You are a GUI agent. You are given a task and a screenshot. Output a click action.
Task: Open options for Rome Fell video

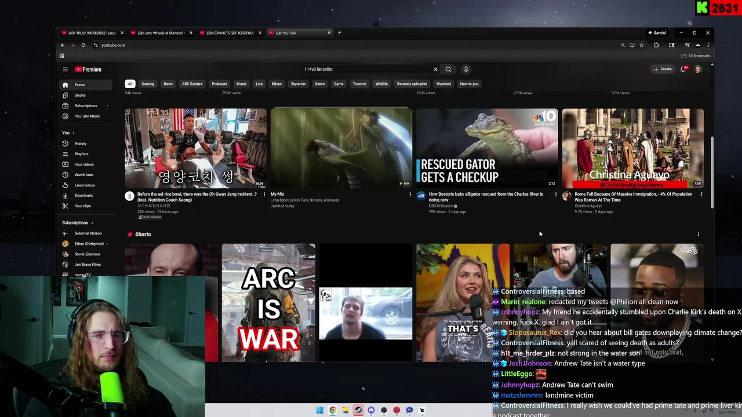[x=701, y=195]
